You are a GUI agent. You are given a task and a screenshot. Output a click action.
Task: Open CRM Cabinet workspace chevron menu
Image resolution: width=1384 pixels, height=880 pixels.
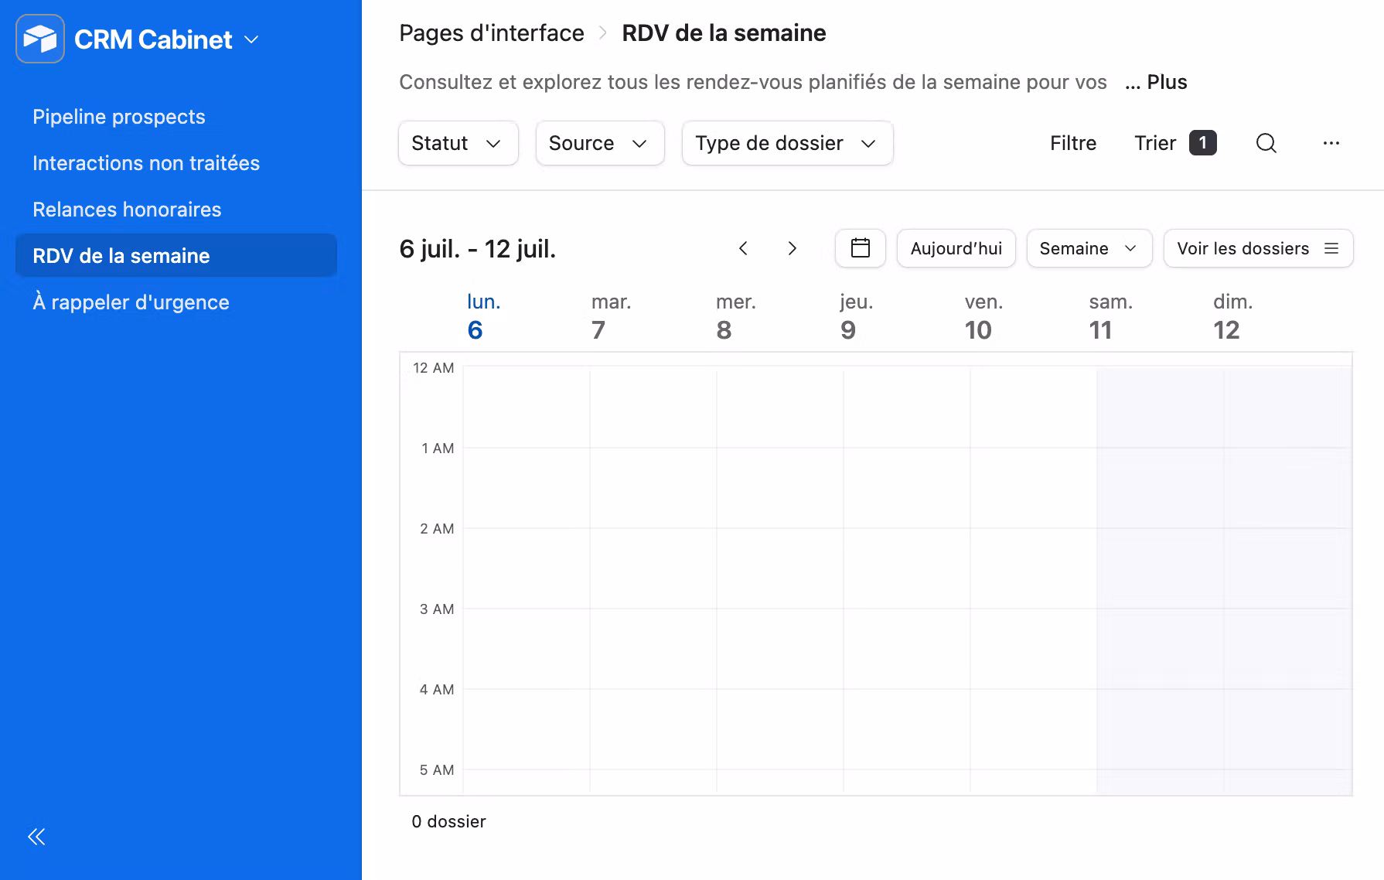click(x=251, y=39)
